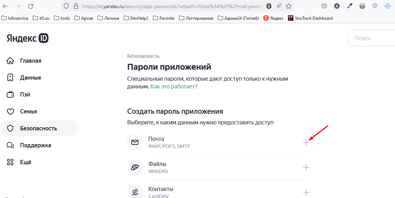
Task: Click the browser forward arrow
Action: click(x=18, y=6)
